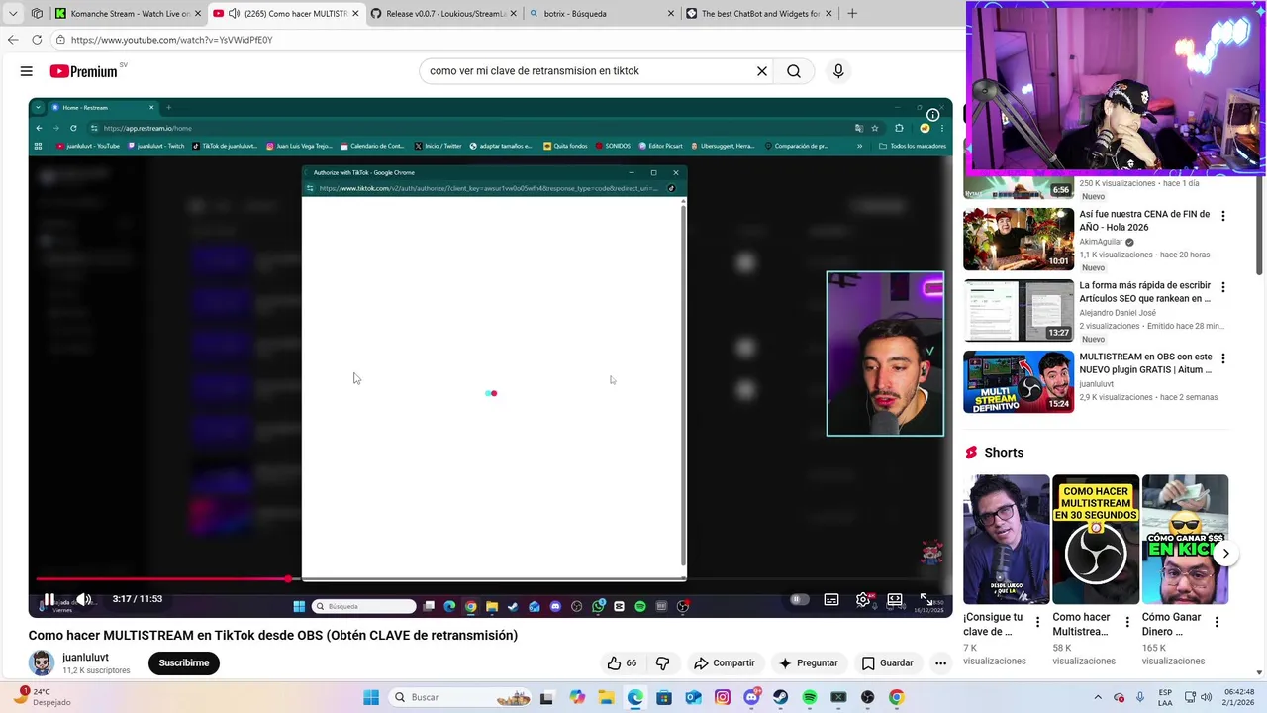Click the Preguntar button
This screenshot has width=1267, height=713.
(x=809, y=663)
